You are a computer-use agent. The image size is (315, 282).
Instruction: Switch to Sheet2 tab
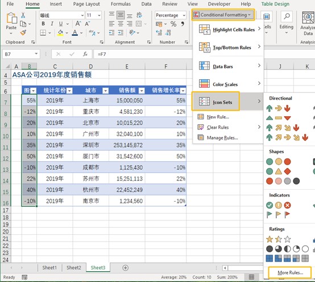point(74,268)
